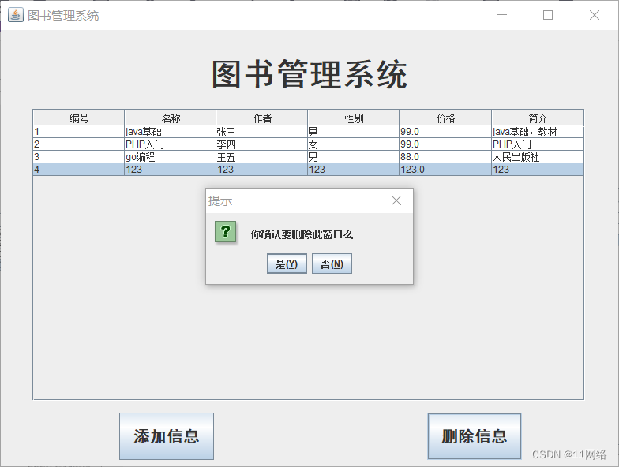Click the green question mark dialog icon
The height and width of the screenshot is (467, 619).
point(226,232)
